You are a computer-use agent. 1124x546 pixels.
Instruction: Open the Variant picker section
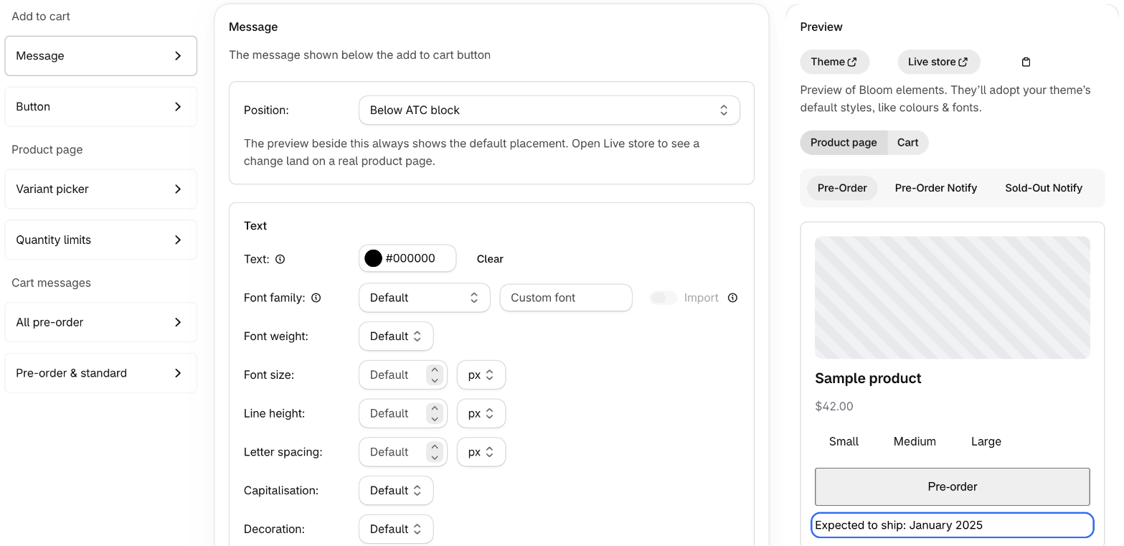coord(100,189)
